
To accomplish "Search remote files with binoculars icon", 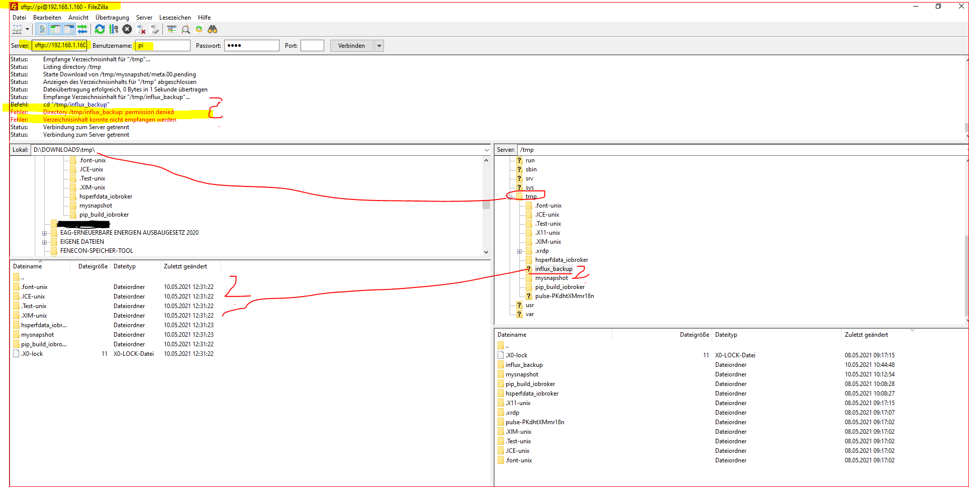I will click(x=213, y=30).
